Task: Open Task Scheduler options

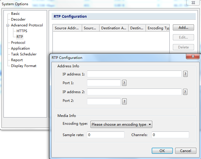Action: pyautogui.click(x=24, y=54)
